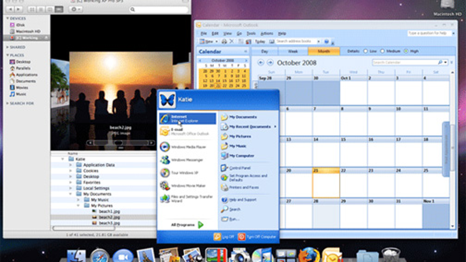Image resolution: width=466 pixels, height=262 pixels.
Task: Click Finder file list horizontal scrollbar
Action: [x=84, y=229]
